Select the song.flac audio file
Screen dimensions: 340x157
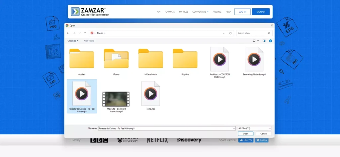tap(150, 94)
